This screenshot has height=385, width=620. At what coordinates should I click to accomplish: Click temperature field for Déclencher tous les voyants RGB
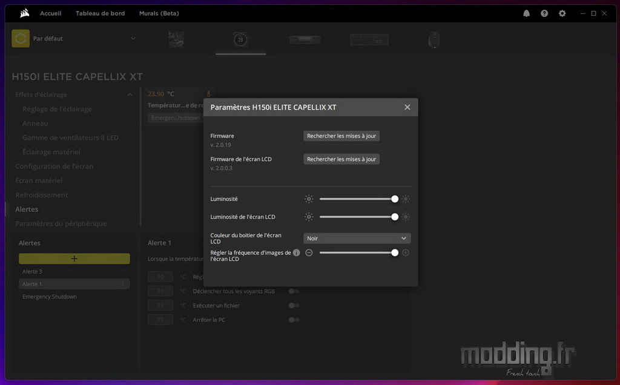[160, 291]
